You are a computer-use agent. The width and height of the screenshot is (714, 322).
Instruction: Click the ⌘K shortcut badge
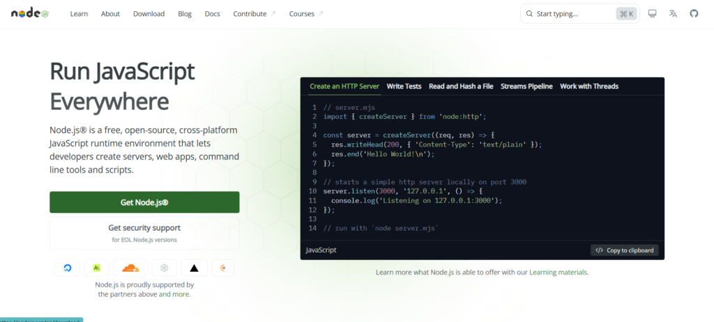click(x=626, y=14)
